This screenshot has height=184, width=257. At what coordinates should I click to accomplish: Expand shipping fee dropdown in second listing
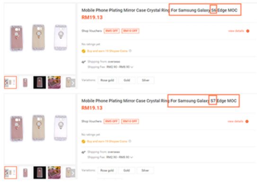click(x=132, y=157)
